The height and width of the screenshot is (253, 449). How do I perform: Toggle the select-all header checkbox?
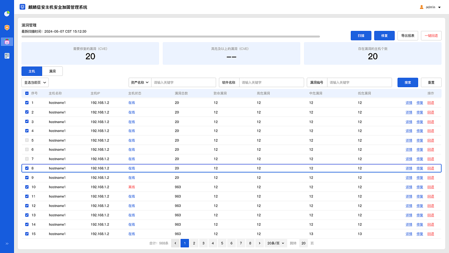(x=27, y=93)
